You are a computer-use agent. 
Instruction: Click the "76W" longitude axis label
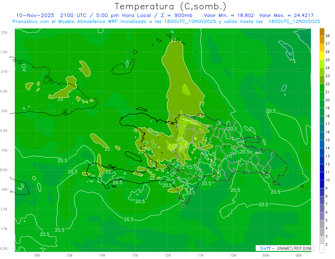[37, 255]
